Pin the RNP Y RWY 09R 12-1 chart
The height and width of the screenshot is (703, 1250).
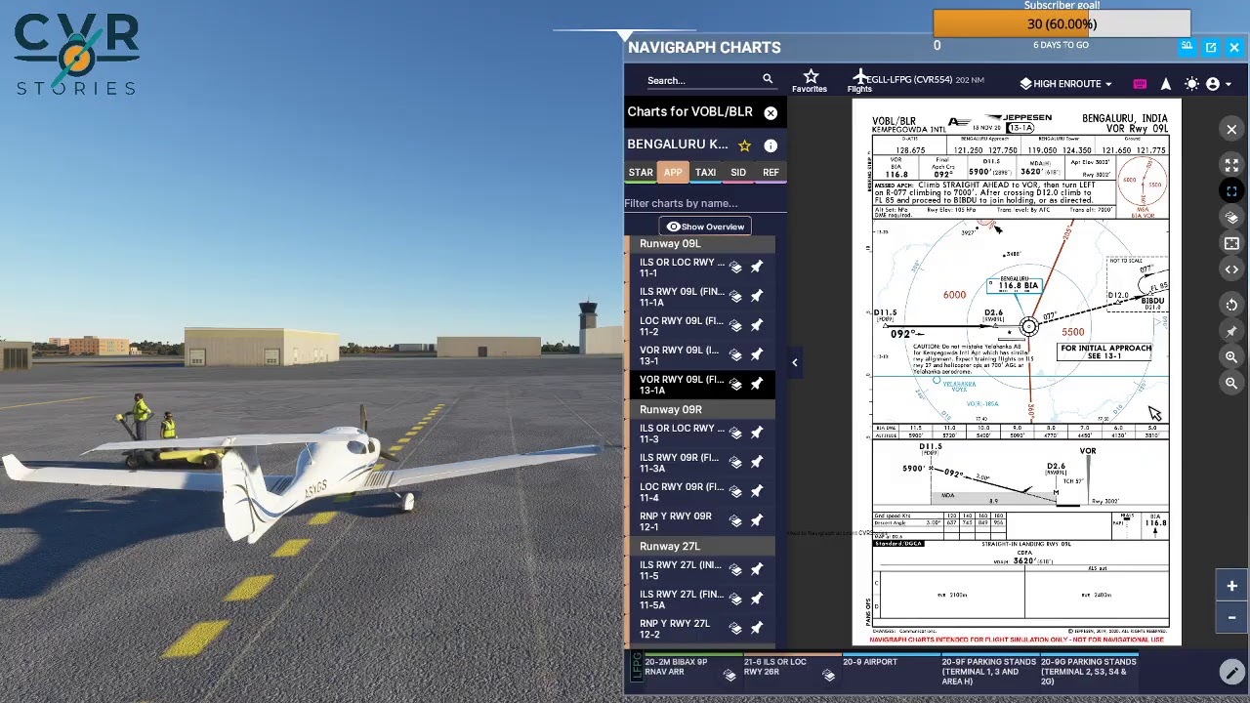point(757,521)
